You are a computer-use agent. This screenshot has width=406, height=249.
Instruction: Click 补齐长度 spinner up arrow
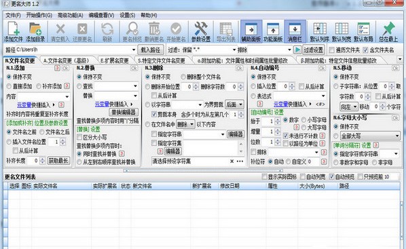pyautogui.click(x=43, y=159)
